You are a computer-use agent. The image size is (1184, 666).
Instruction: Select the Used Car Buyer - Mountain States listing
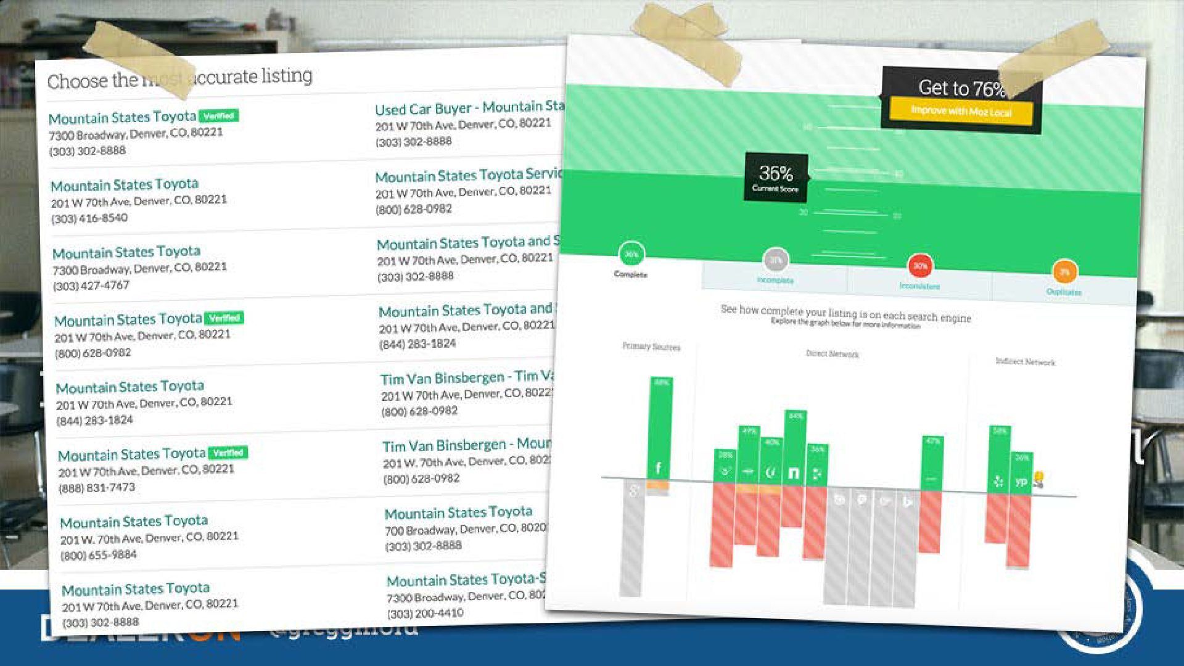[469, 125]
